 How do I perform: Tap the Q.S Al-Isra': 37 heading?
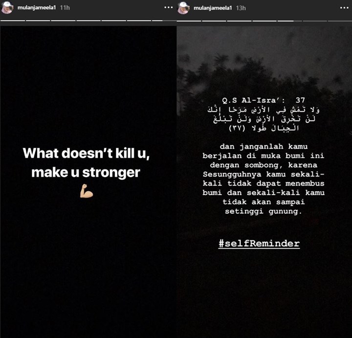(x=264, y=100)
